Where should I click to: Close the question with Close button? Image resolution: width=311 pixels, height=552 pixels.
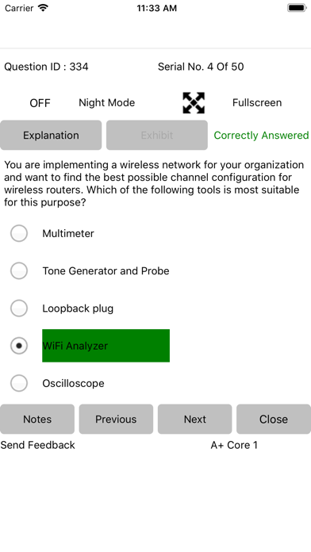point(274,419)
